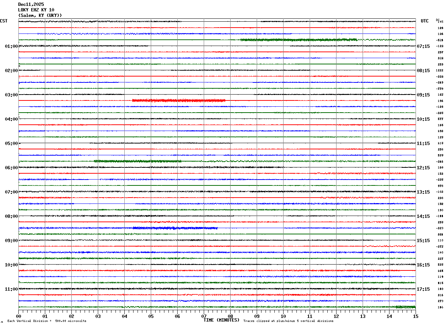Click the 17:15 UTC time label
Screen dimensions: 445x326
(423, 289)
